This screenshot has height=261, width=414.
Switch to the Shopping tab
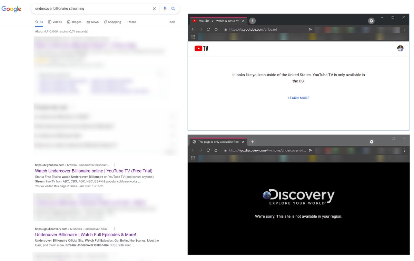(x=112, y=22)
